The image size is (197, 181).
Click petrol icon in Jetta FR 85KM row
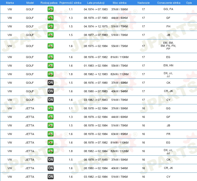point(50,134)
